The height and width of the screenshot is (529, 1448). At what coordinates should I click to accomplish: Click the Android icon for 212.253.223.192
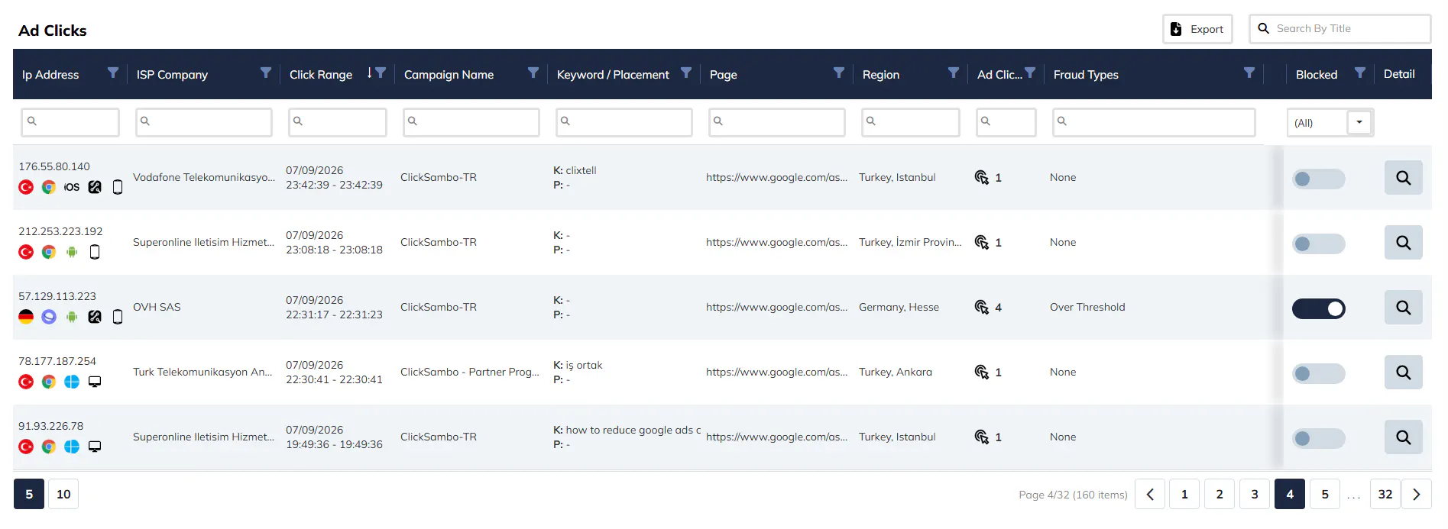(72, 252)
